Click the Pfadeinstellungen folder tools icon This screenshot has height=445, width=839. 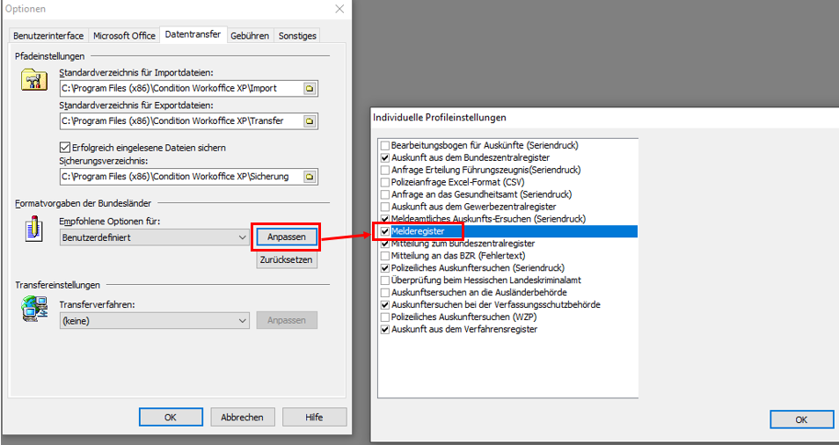(x=33, y=80)
